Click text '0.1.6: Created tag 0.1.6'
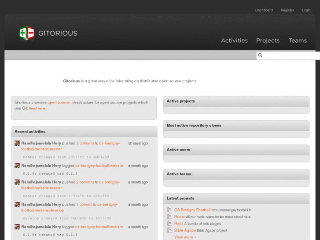Screen dimensions: 320x240 [x=50, y=174]
